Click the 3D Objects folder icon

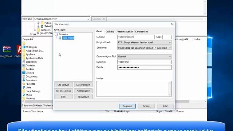point(24,47)
